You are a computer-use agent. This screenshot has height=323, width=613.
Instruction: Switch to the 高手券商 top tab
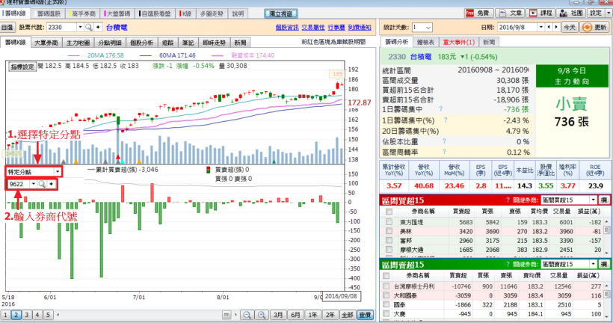click(82, 13)
